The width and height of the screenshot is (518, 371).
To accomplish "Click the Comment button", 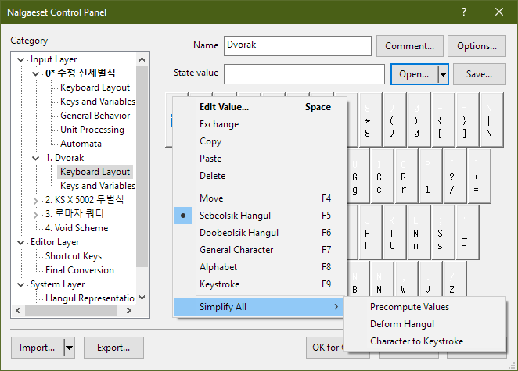I will pos(409,46).
